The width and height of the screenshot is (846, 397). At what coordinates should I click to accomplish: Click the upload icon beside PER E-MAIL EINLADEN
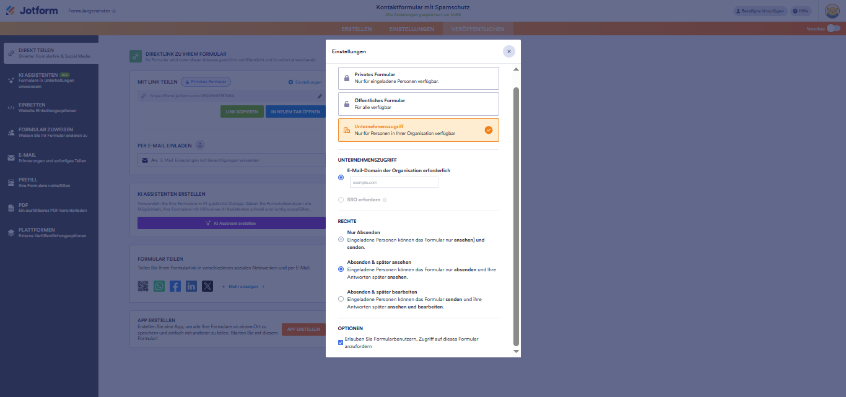(x=200, y=145)
